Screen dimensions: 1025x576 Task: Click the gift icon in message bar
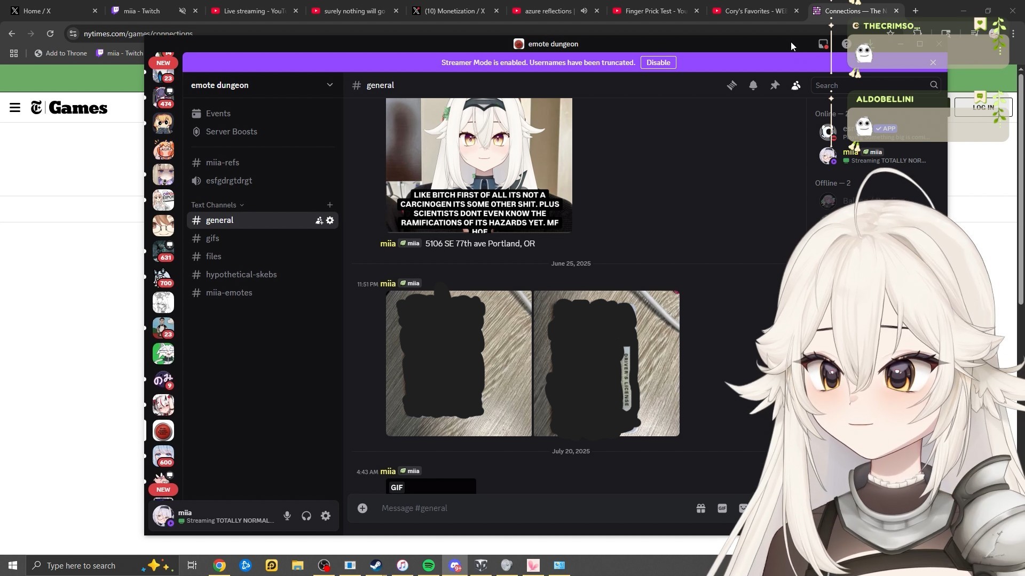coord(700,508)
